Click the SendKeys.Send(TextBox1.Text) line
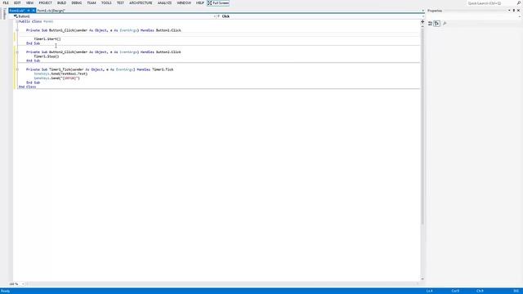 (x=60, y=73)
